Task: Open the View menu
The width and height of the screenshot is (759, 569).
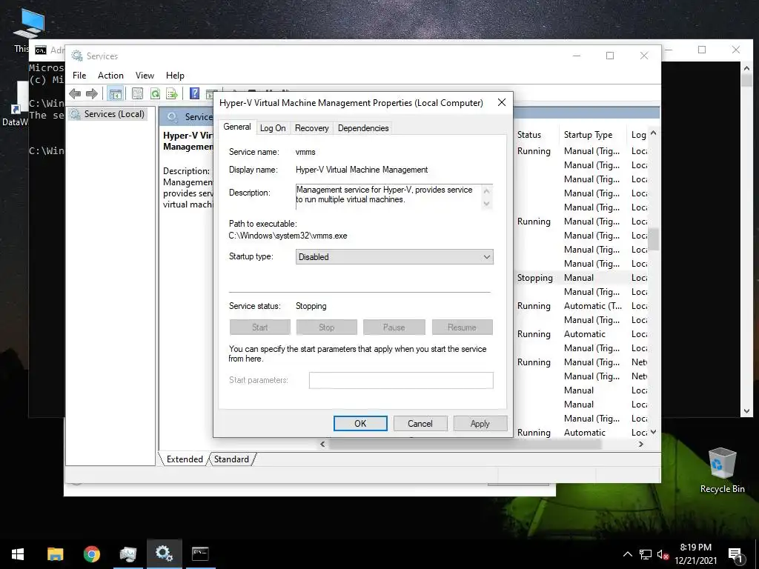Action: coord(145,76)
